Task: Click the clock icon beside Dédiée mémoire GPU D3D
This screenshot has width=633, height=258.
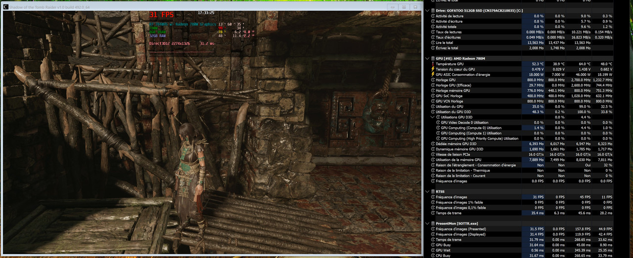Action: (433, 144)
